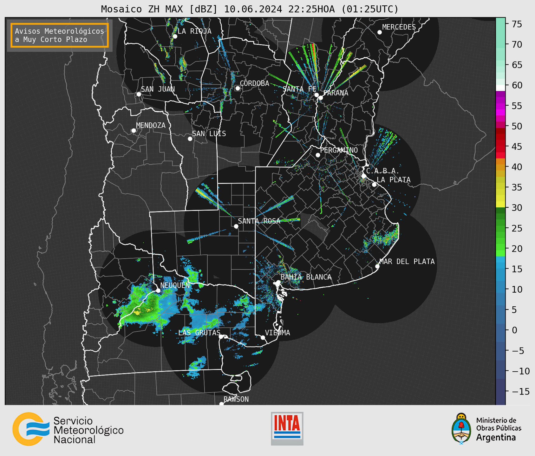
Task: Select the NEUQUÉN city marker
Action: [158, 290]
